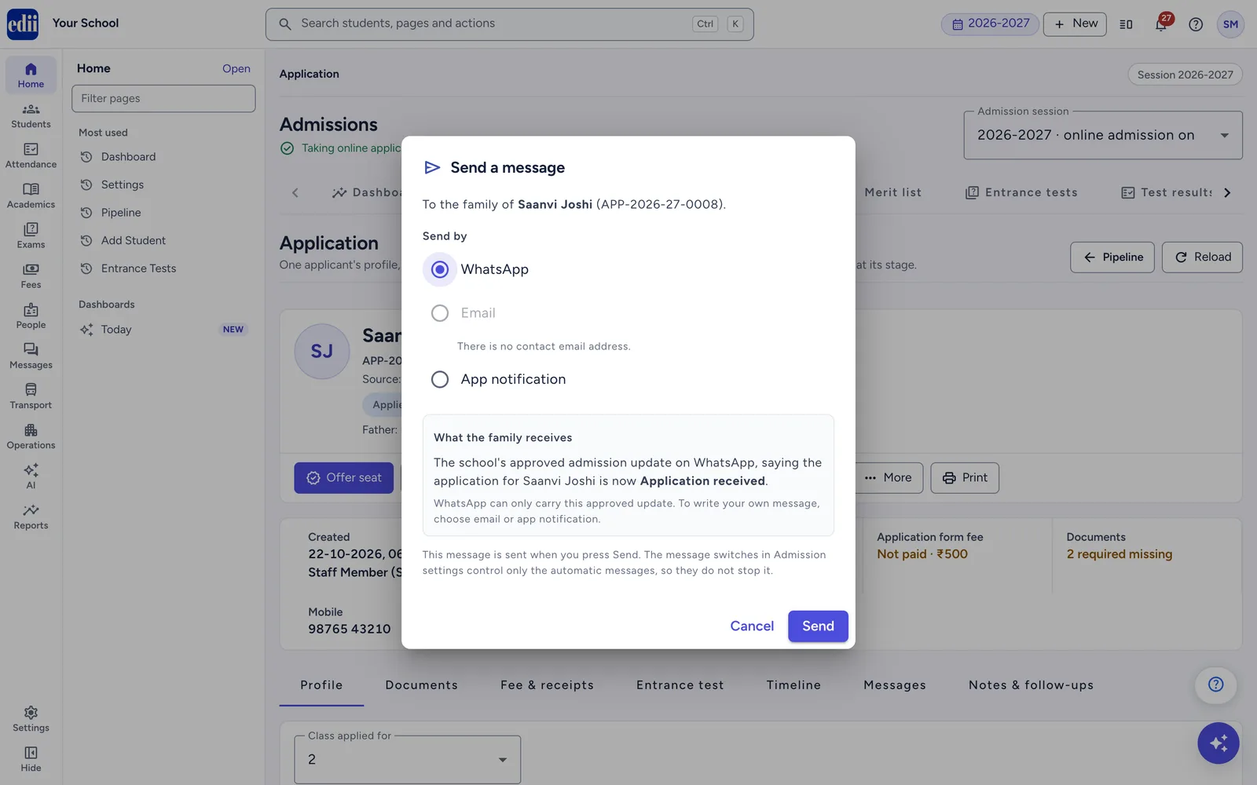
Task: Open the floating help circle button
Action: tap(1215, 685)
